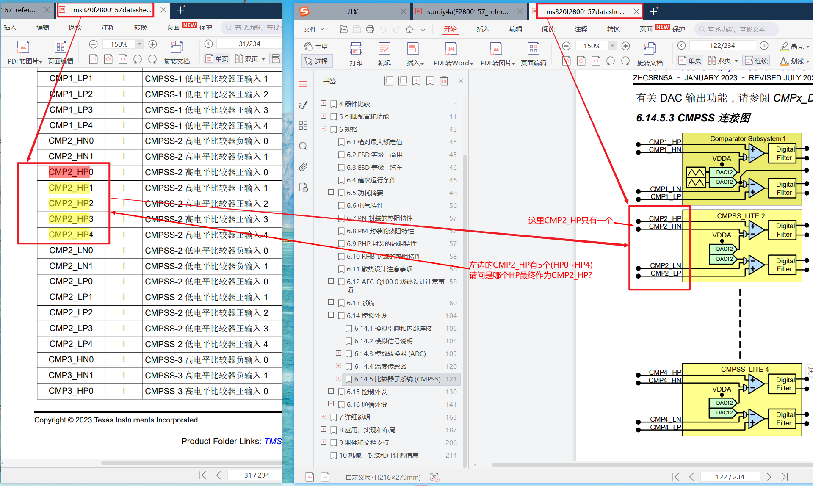Zoom in on the right window
This screenshot has width=813, height=486.
625,46
